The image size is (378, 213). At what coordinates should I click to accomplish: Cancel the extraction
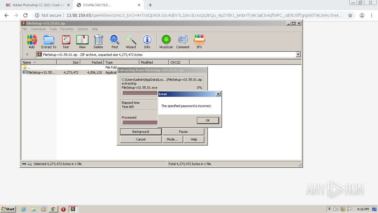(x=141, y=139)
